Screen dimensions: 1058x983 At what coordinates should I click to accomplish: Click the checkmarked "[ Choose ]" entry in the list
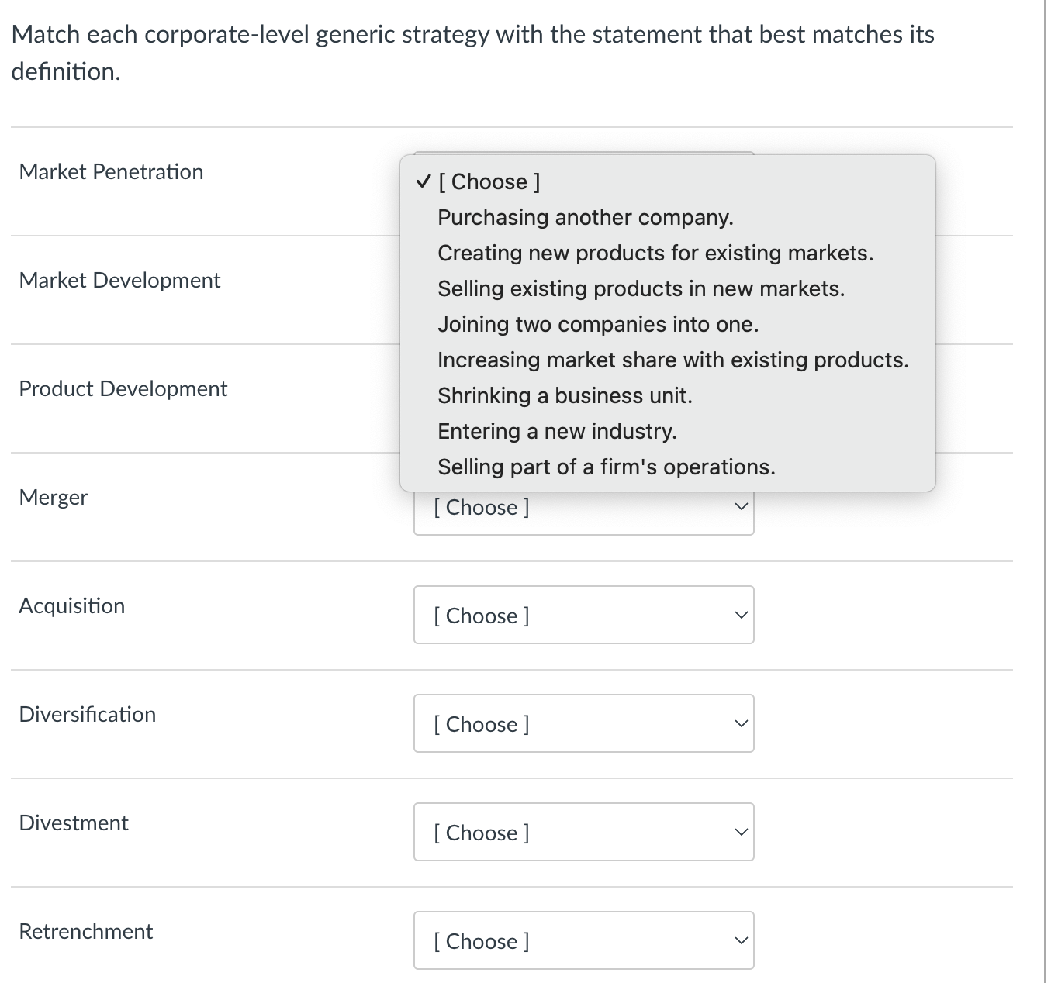489,181
